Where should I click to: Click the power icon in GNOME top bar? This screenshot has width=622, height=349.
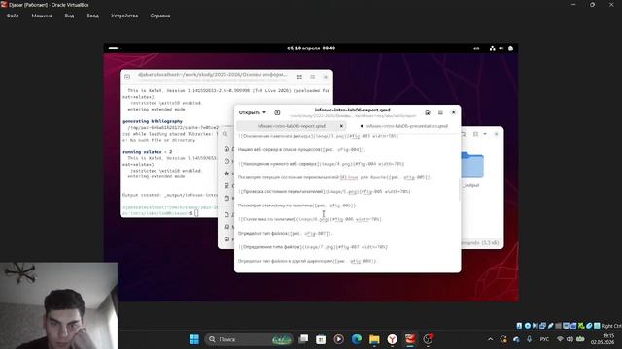pyautogui.click(x=511, y=48)
